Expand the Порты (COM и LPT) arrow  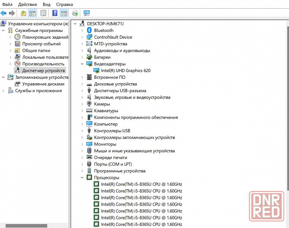tap(82, 164)
